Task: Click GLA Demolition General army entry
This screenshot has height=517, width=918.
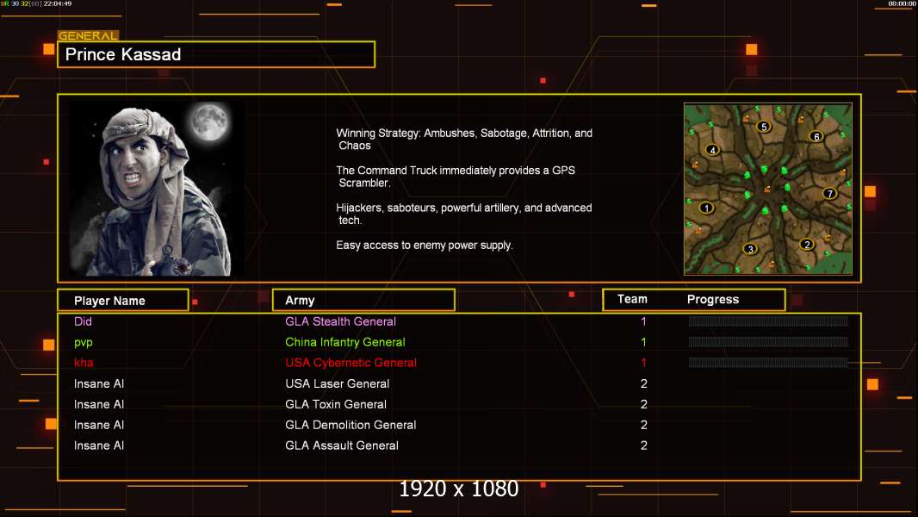Action: click(350, 425)
